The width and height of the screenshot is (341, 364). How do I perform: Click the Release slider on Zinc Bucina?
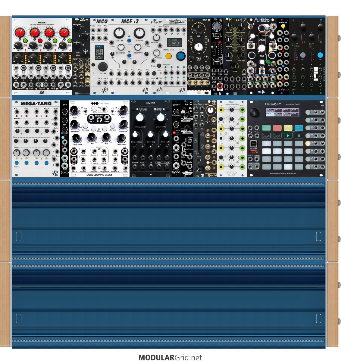tap(187, 129)
